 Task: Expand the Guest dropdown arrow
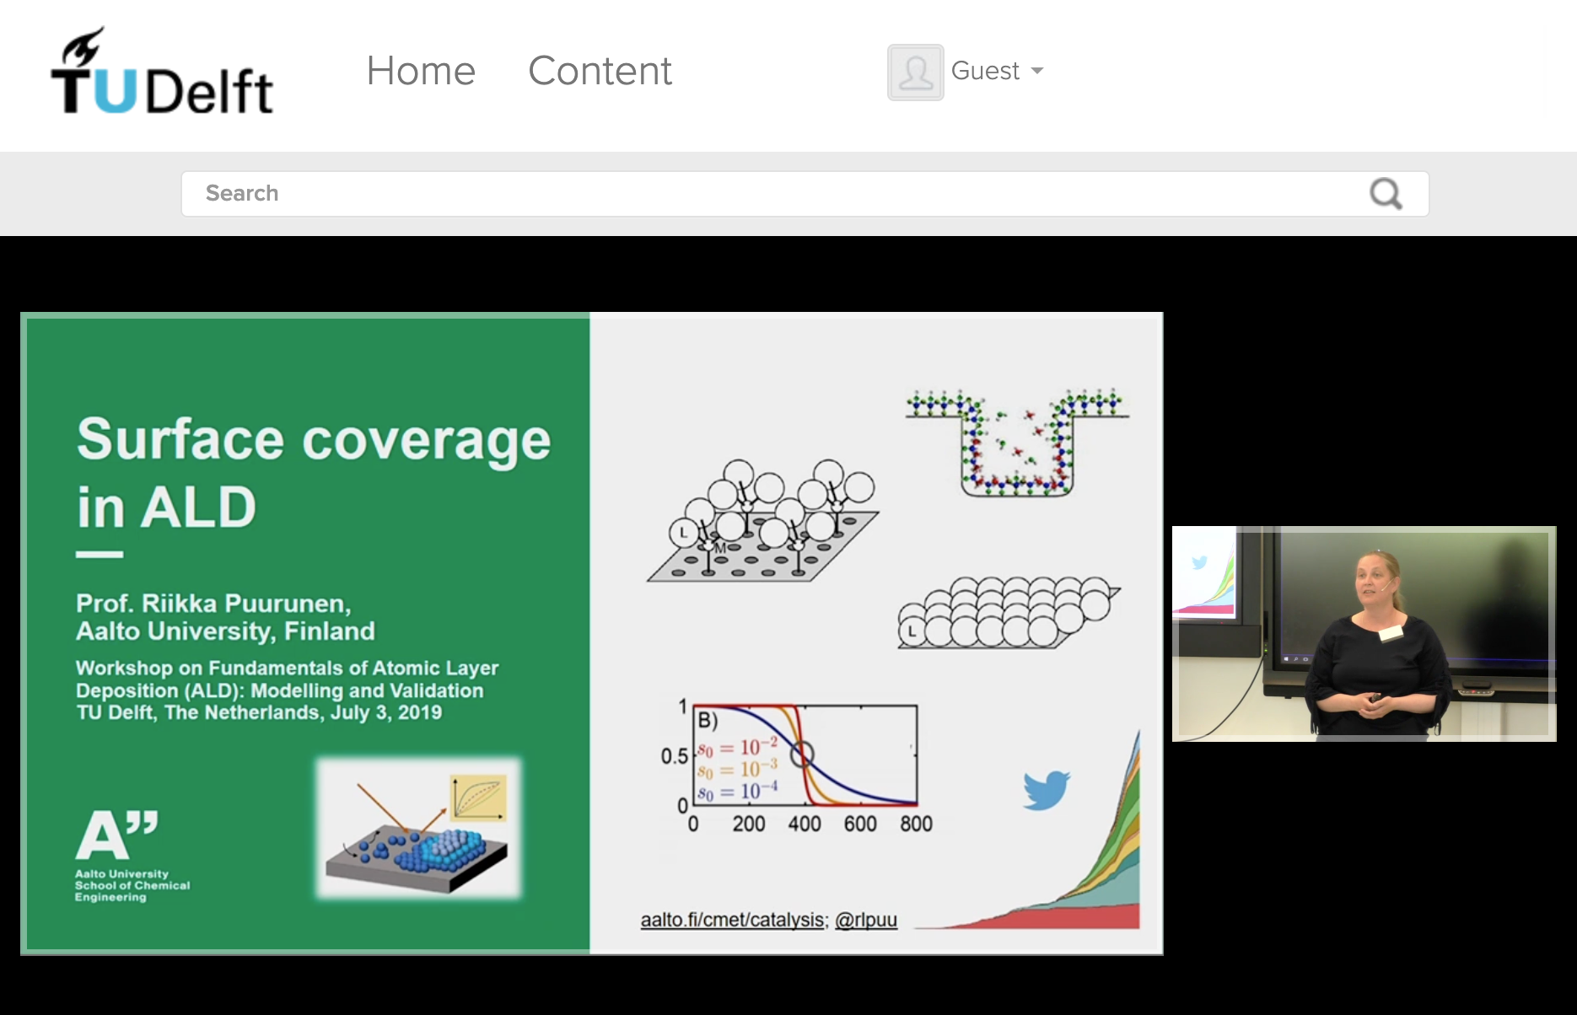1037,71
